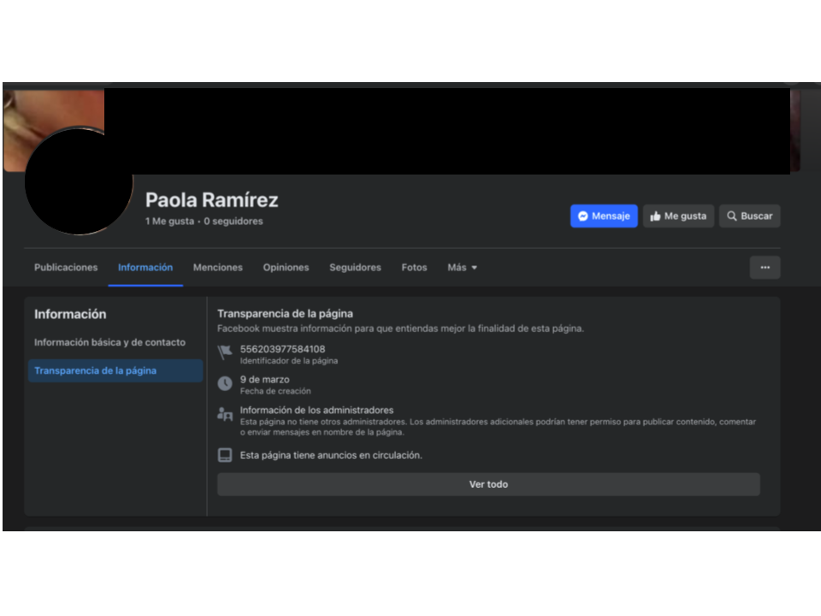
Task: Open the Opiniones tab
Action: coord(286,268)
